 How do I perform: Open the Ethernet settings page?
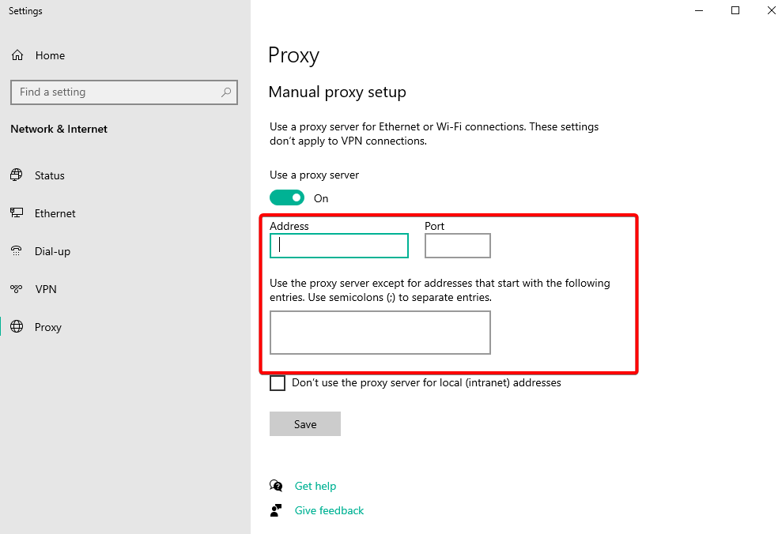point(55,213)
